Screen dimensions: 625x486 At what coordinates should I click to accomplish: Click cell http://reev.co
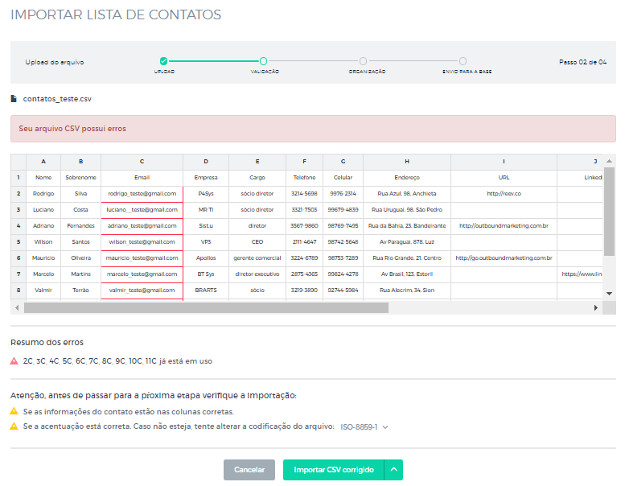tap(504, 194)
